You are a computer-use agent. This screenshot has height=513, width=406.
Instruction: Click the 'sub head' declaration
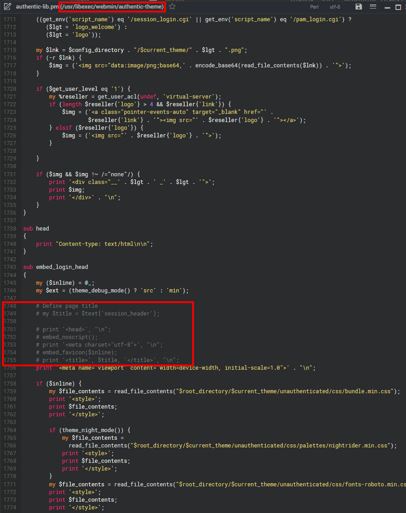click(x=36, y=228)
